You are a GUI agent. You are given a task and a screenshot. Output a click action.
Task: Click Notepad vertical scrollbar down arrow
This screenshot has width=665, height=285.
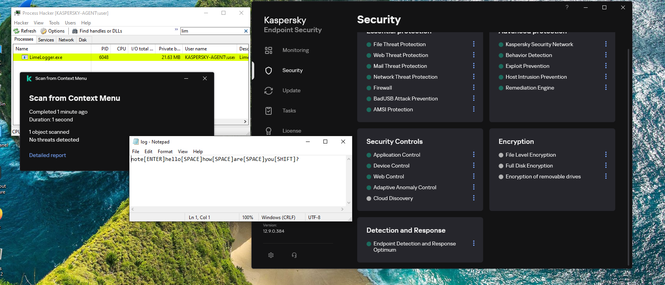point(349,203)
